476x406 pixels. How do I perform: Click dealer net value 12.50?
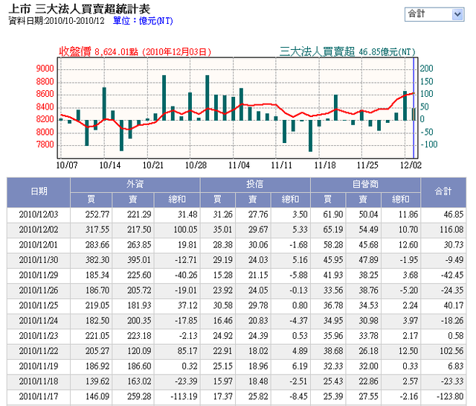(x=408, y=352)
